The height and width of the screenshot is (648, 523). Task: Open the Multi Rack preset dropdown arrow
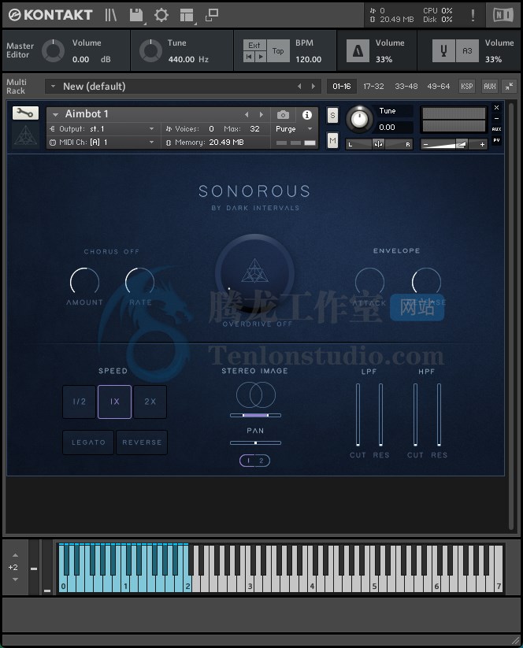click(x=53, y=87)
